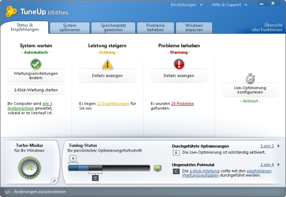Click the red exclamation problems icon
This screenshot has width=286, height=197.
[179, 64]
